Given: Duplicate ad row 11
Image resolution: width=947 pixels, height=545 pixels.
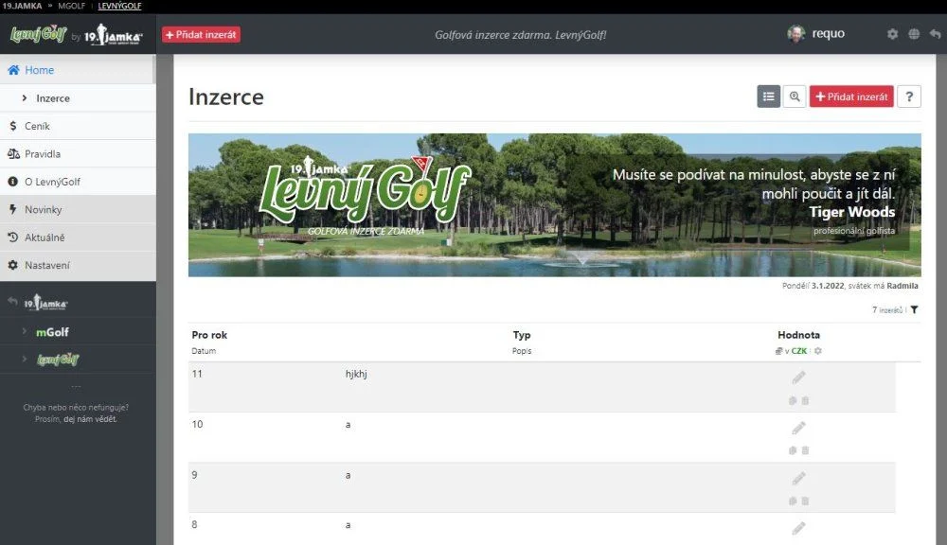Looking at the screenshot, I should point(793,401).
